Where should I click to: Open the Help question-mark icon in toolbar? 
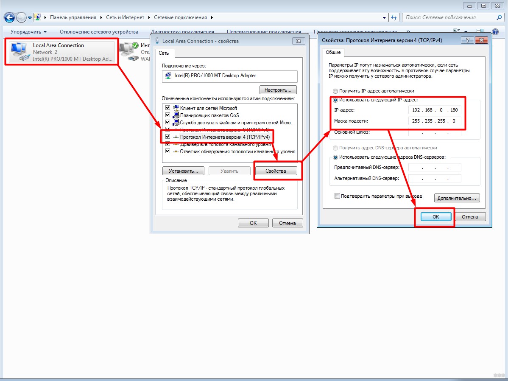click(494, 32)
